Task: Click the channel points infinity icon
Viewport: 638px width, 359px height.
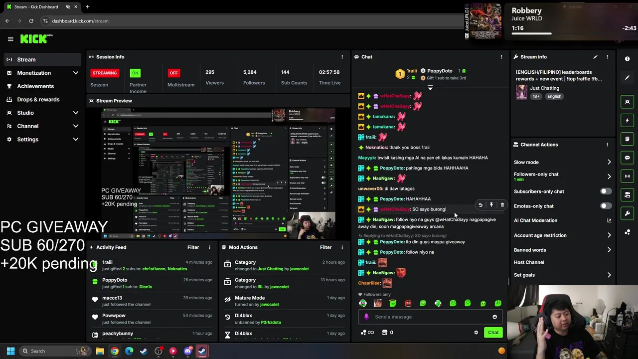Action: 367,333
